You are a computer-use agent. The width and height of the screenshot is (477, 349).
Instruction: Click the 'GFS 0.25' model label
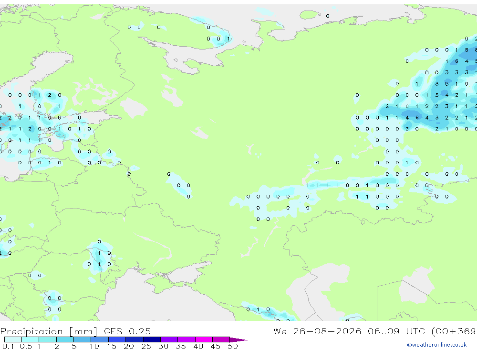click(x=127, y=331)
